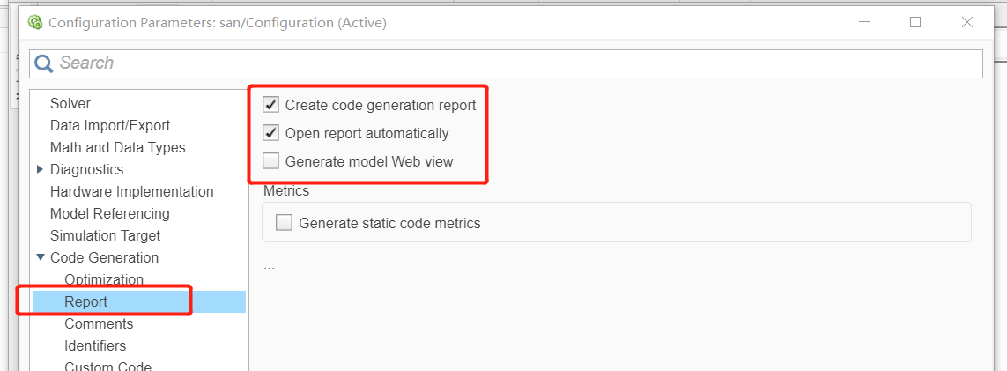Open Simulation Target settings
The height and width of the screenshot is (371, 1007).
[105, 235]
